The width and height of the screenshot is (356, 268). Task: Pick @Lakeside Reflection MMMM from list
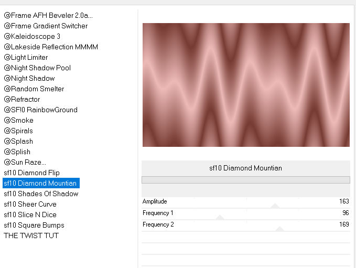(x=51, y=47)
